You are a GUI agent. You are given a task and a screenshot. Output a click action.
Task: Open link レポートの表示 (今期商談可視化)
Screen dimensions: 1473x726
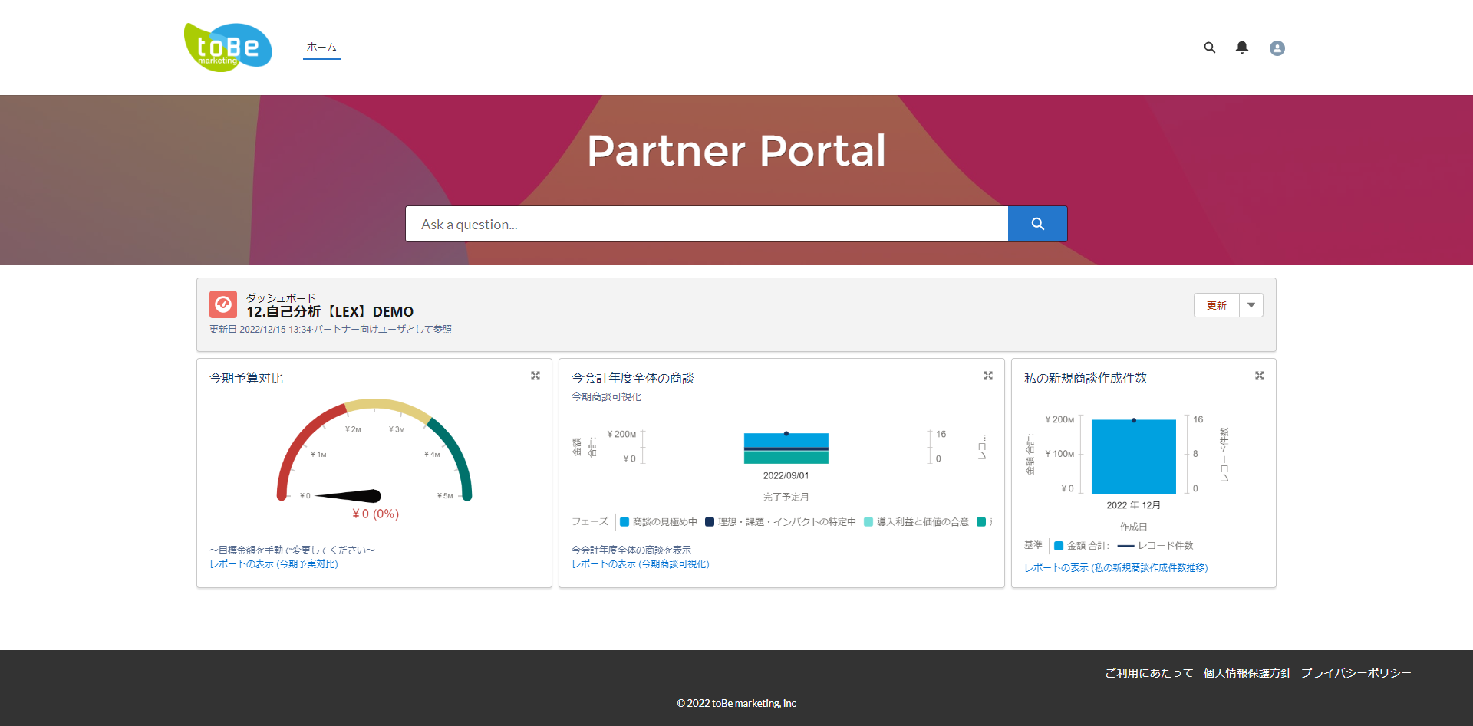(x=641, y=564)
